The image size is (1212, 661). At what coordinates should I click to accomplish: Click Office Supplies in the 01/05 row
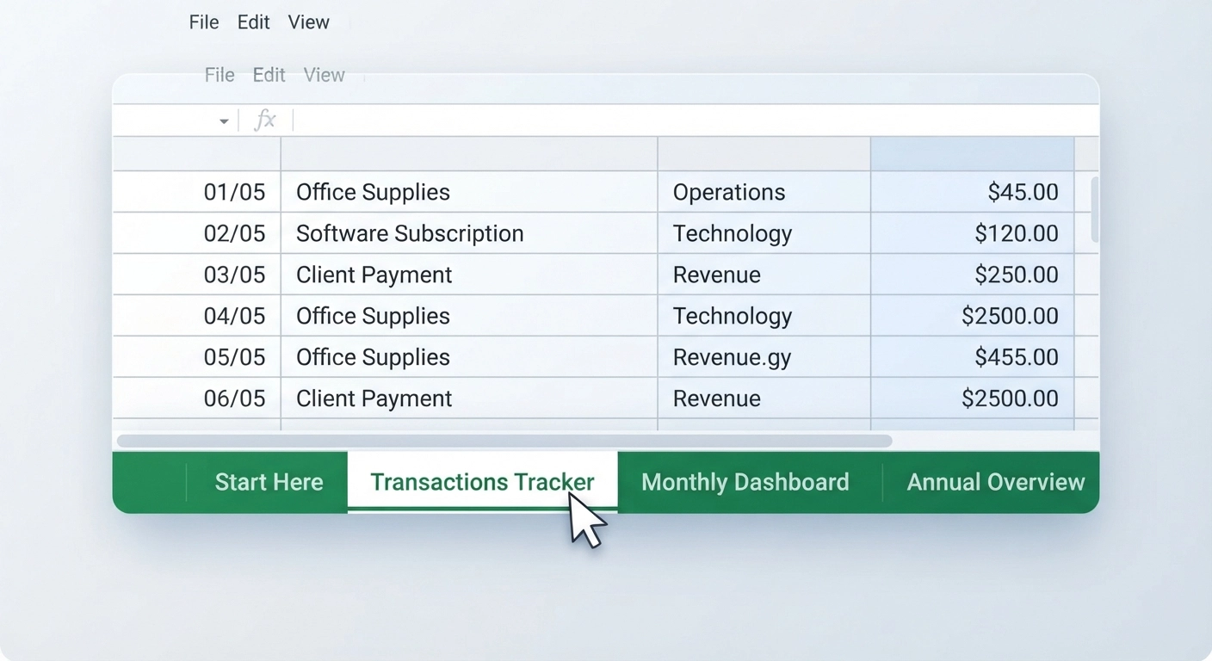[469, 192]
